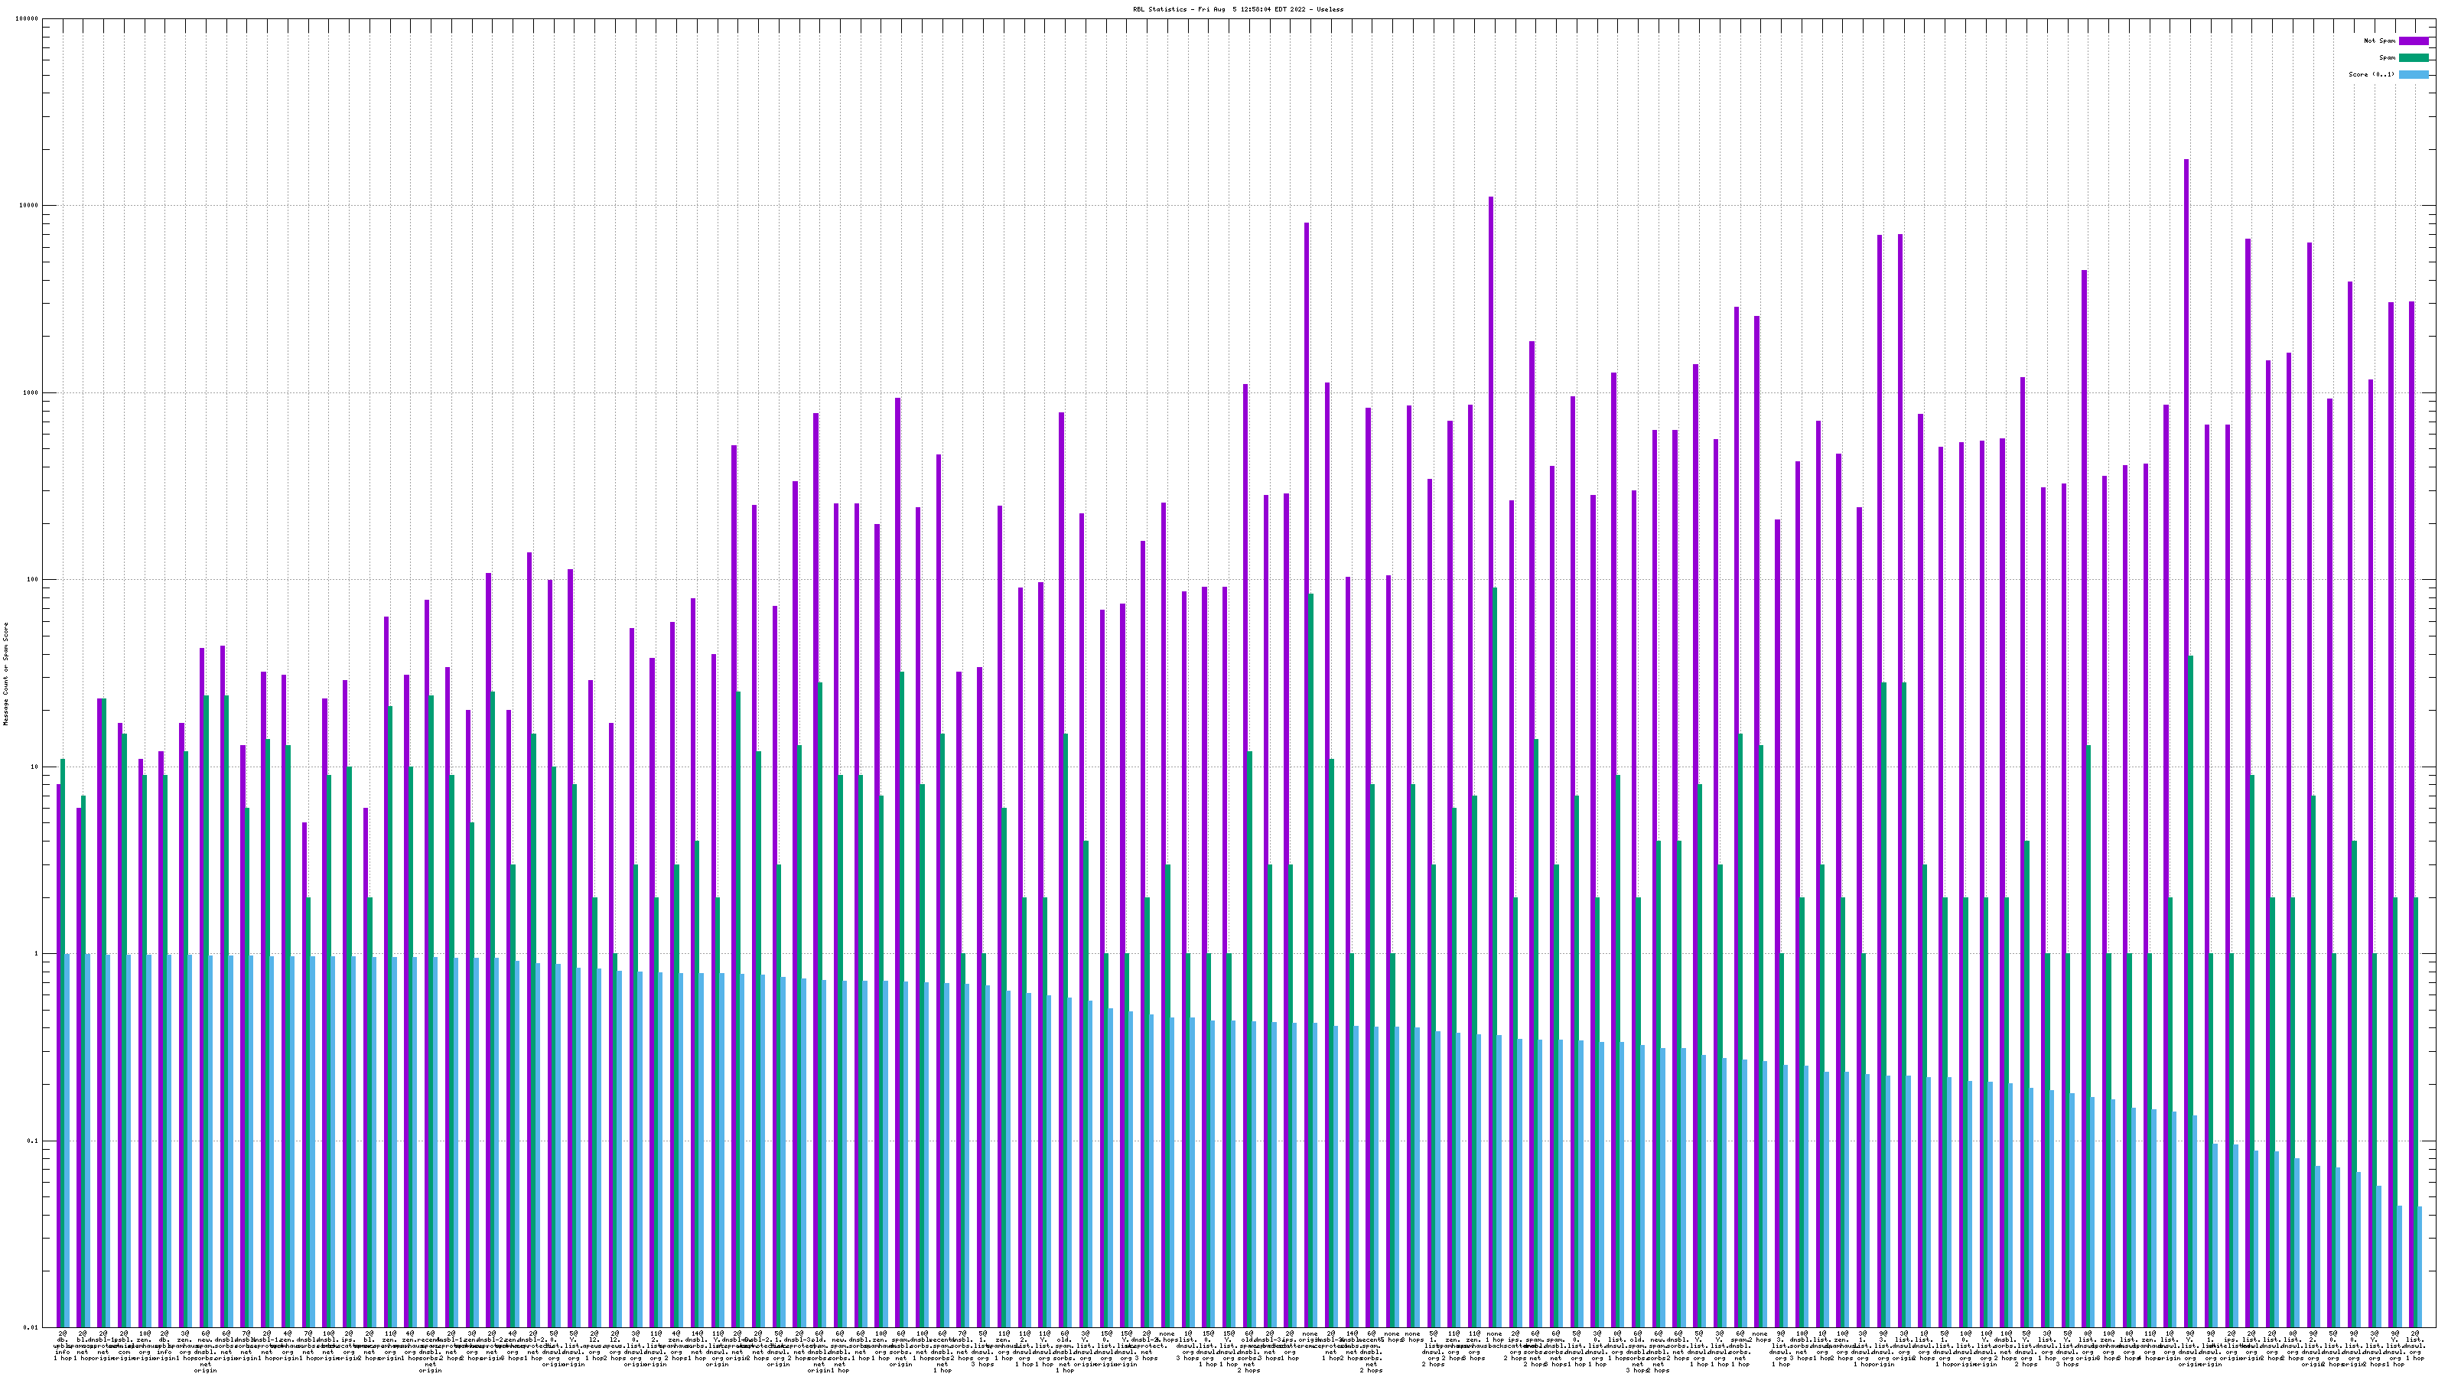Click the 10000 y-axis tick label
The height and width of the screenshot is (1377, 2448).
(30, 207)
